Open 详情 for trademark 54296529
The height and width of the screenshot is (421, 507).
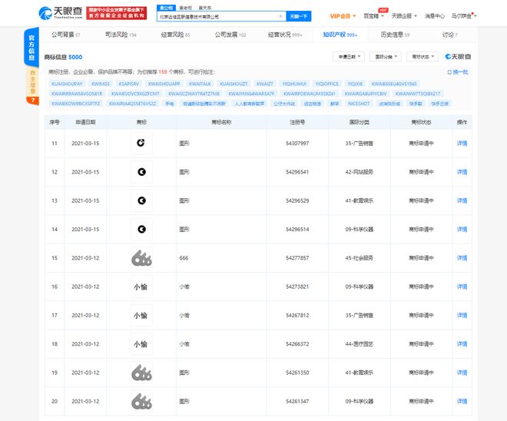pyautogui.click(x=462, y=201)
